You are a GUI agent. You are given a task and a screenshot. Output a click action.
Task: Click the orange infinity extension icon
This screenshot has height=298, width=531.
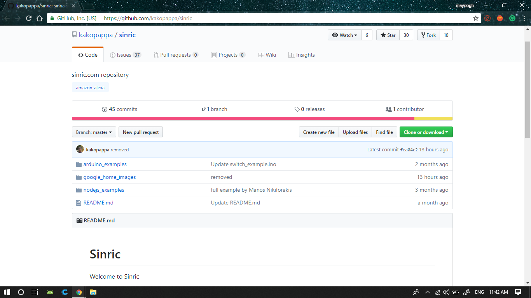pyautogui.click(x=500, y=18)
